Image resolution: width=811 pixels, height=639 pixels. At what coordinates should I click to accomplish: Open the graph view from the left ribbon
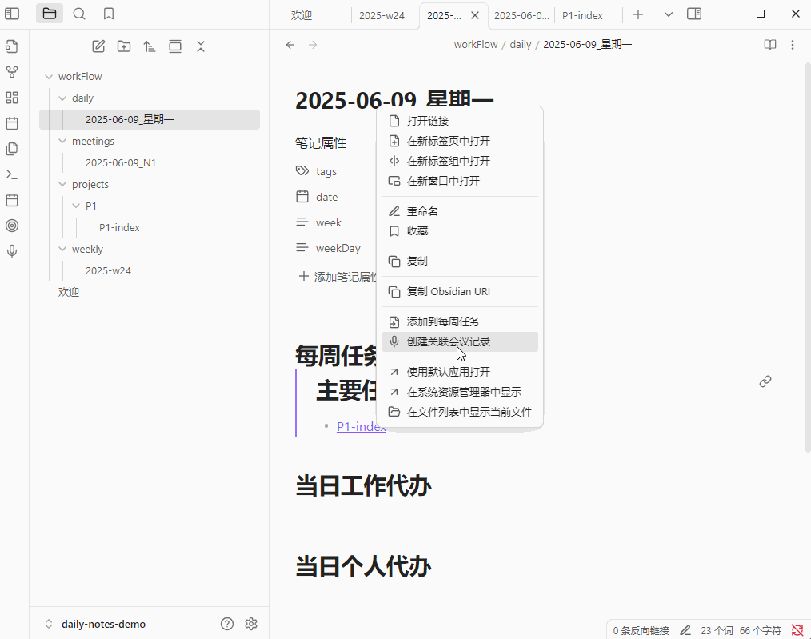coord(12,72)
